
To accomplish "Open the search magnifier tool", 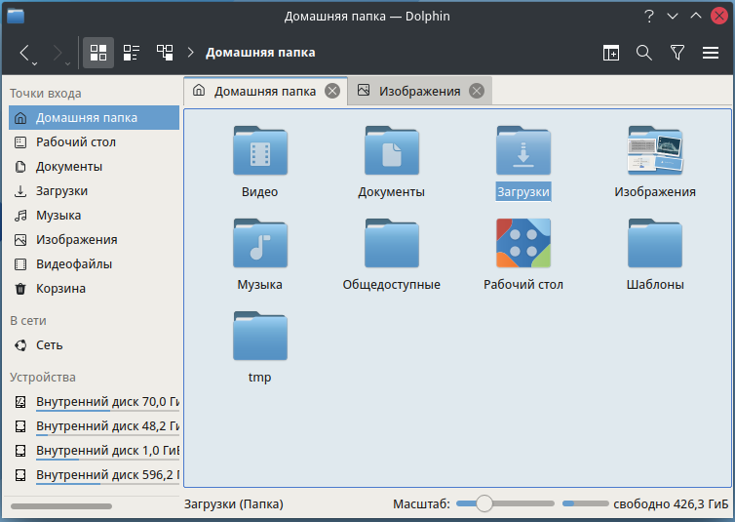I will click(x=644, y=53).
